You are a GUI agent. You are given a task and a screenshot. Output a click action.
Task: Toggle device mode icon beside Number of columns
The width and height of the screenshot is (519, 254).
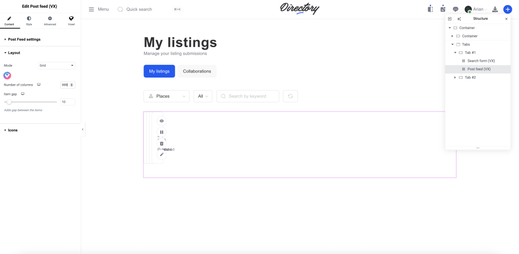(x=39, y=85)
